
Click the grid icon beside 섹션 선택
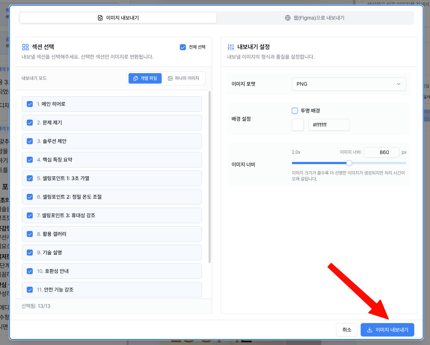click(25, 47)
